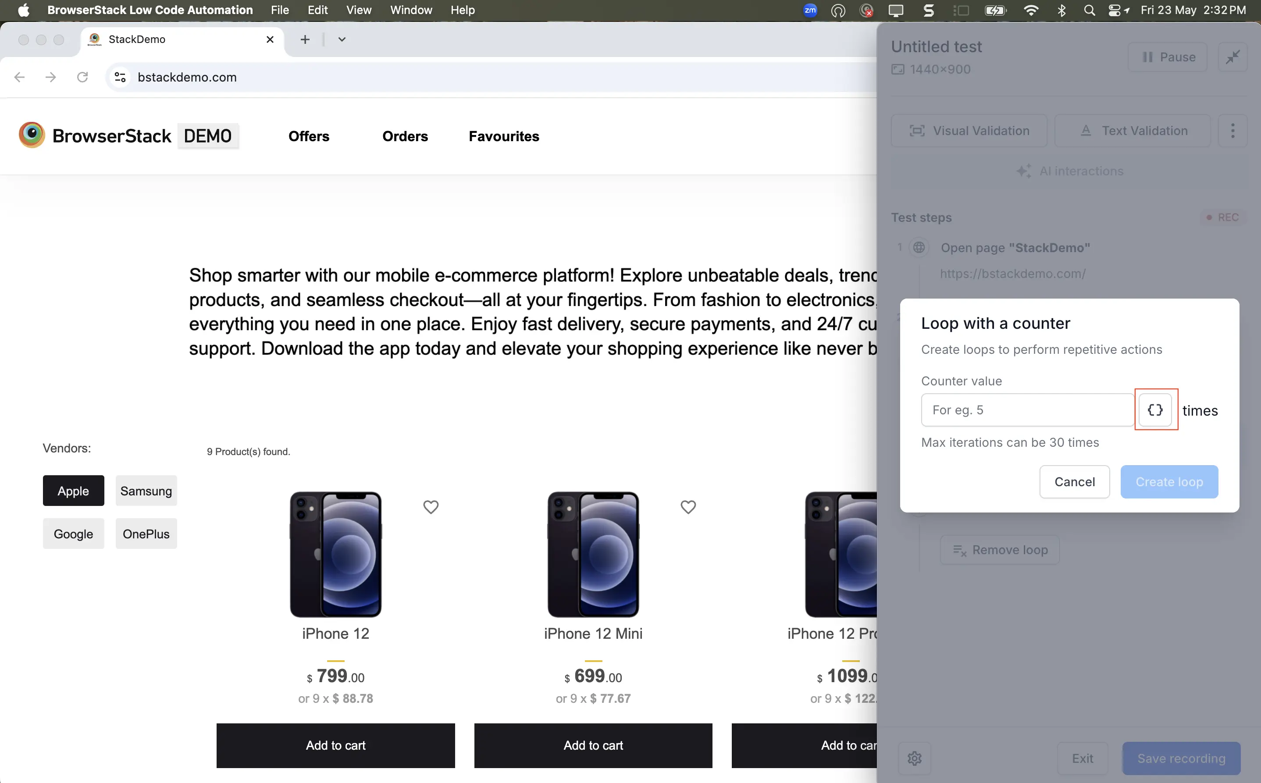Click the Zoom menu bar icon
The image size is (1261, 783).
[810, 10]
